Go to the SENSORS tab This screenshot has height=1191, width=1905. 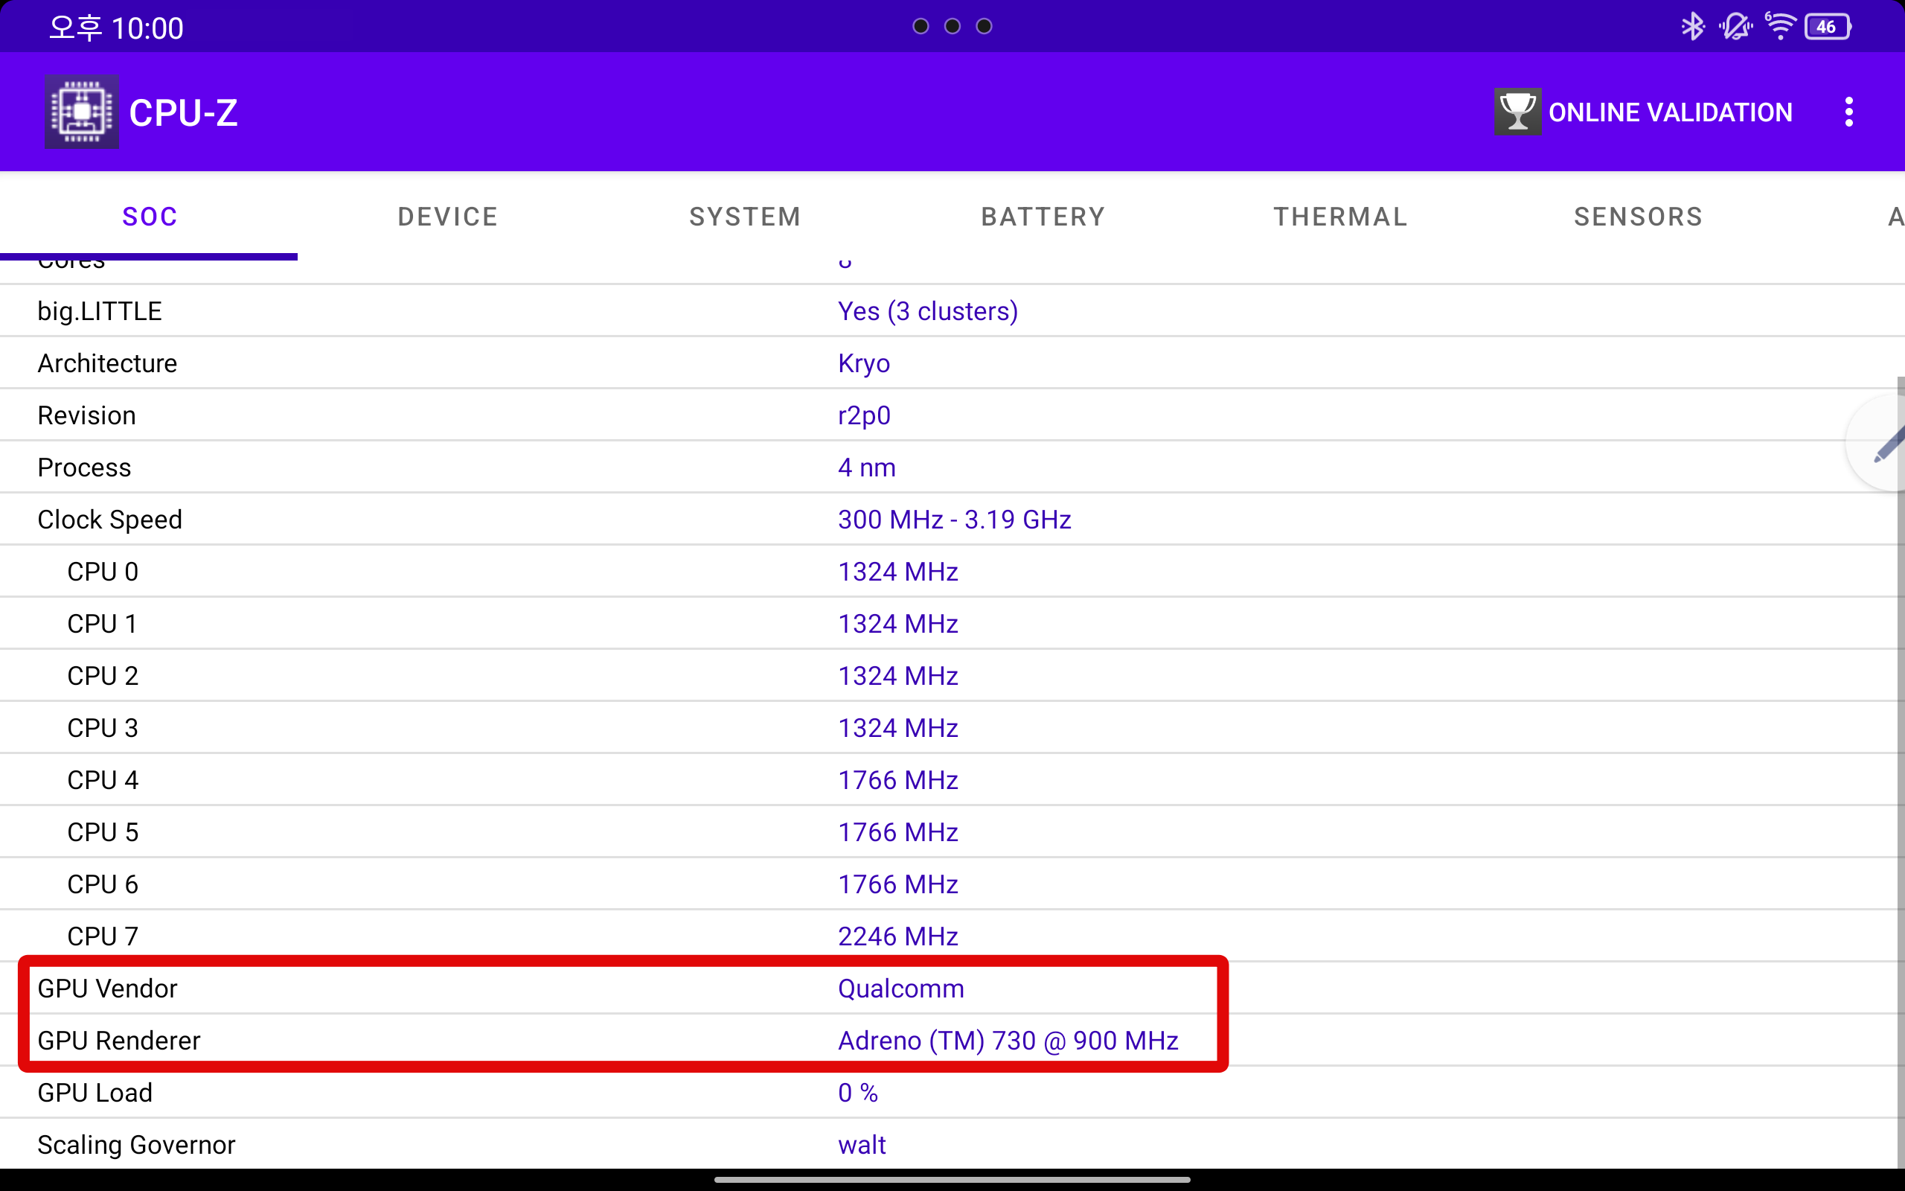coord(1638,217)
